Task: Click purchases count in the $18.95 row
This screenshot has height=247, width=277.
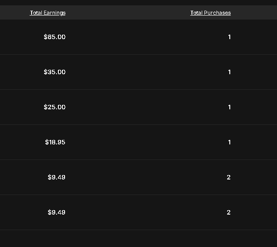Action: 229,142
